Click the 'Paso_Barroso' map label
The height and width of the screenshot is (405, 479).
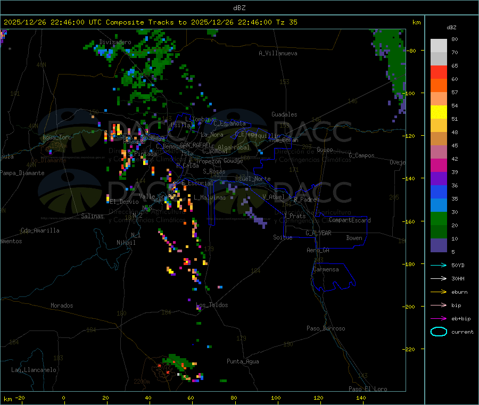click(326, 328)
